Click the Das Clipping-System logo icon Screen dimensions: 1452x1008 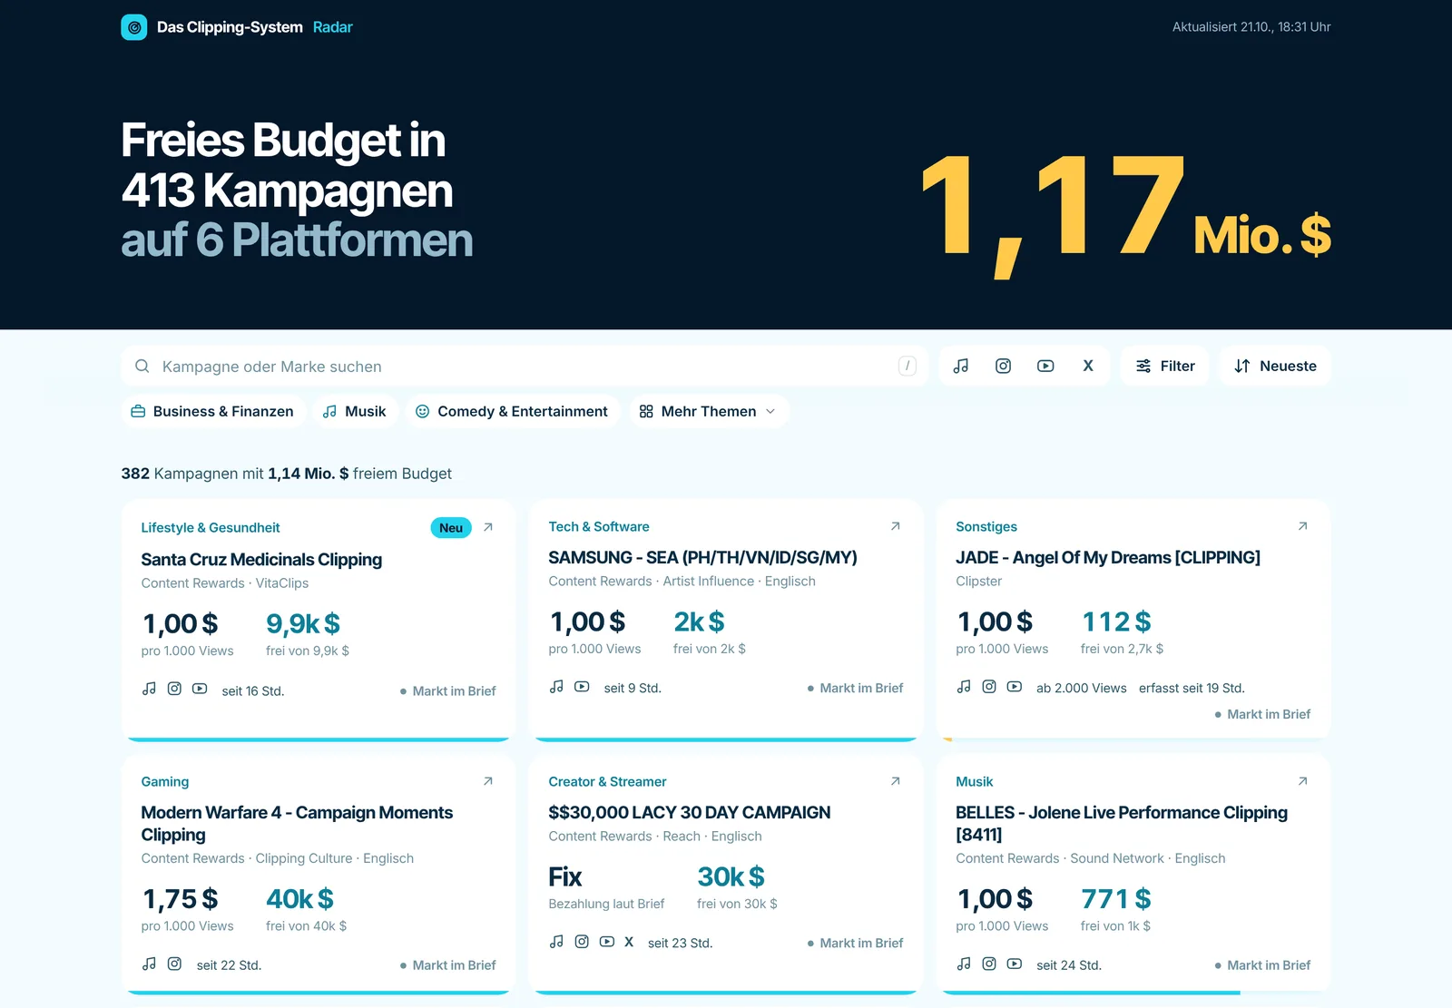(134, 27)
